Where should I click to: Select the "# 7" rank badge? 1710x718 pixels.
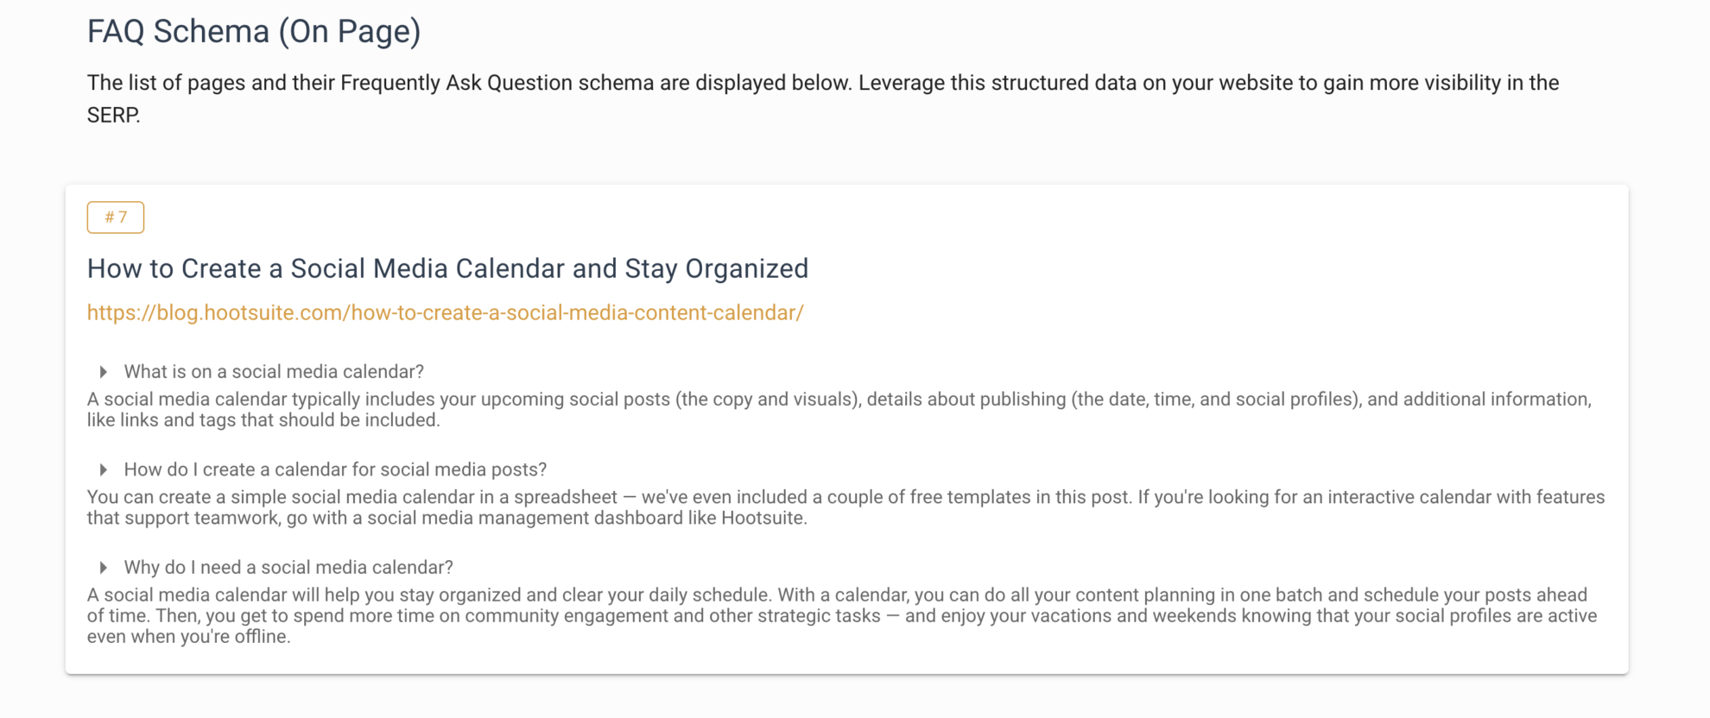click(115, 217)
